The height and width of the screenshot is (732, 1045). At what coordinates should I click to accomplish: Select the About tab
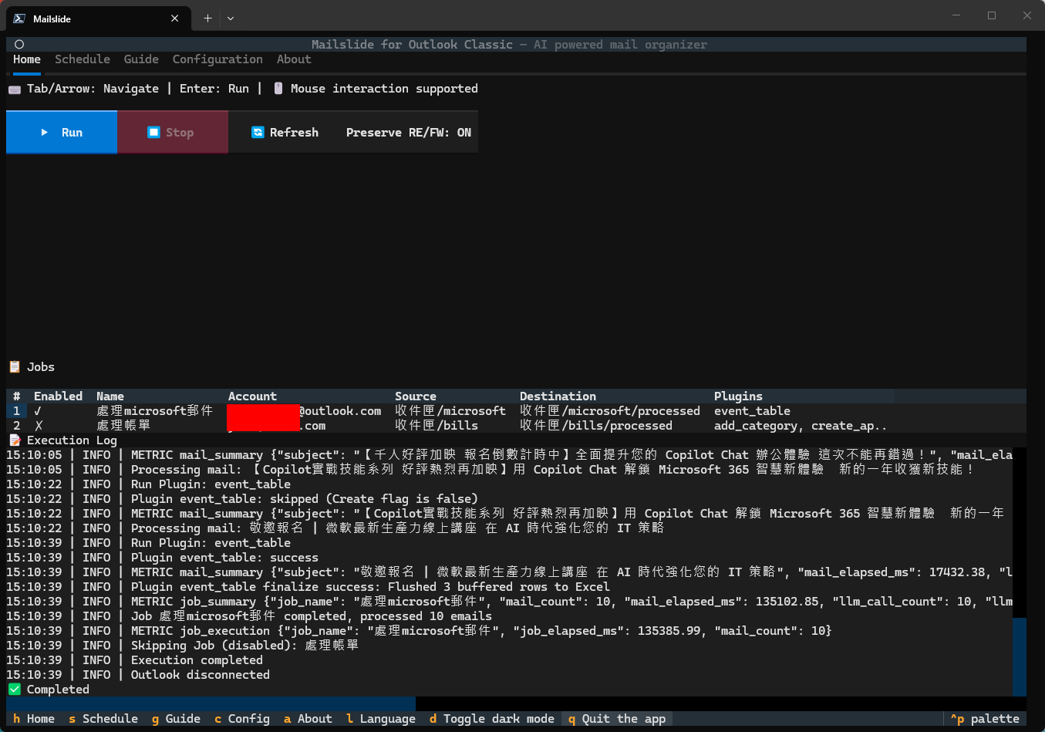pos(294,59)
